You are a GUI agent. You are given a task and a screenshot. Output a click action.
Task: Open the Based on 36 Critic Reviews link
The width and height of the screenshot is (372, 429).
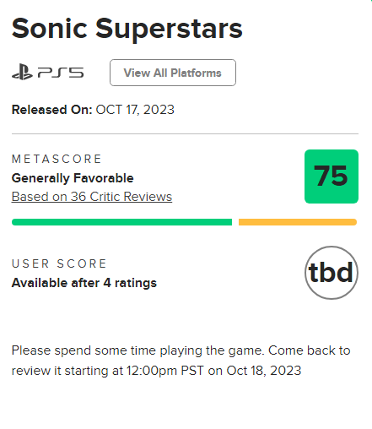point(92,197)
